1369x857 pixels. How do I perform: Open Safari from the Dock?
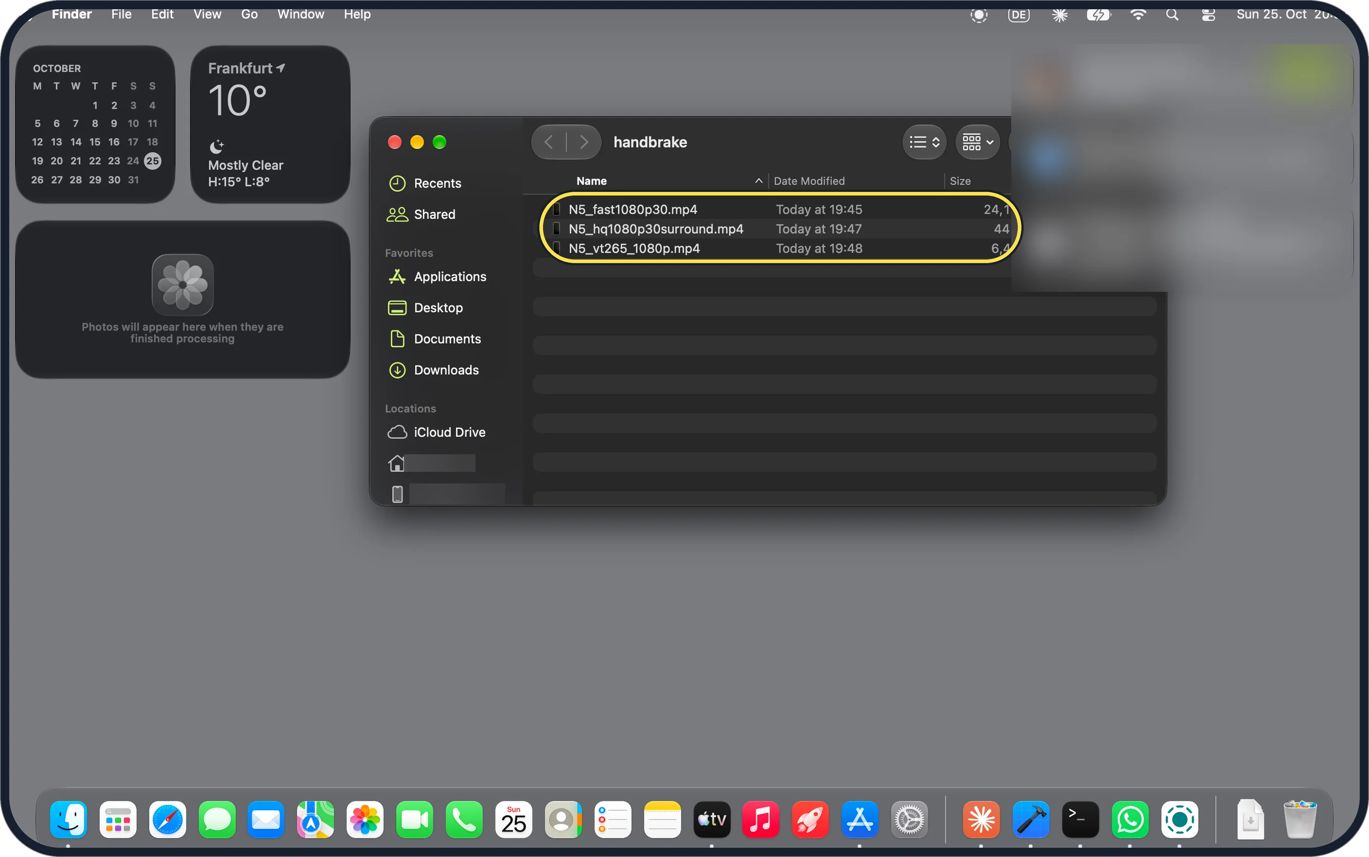tap(167, 819)
